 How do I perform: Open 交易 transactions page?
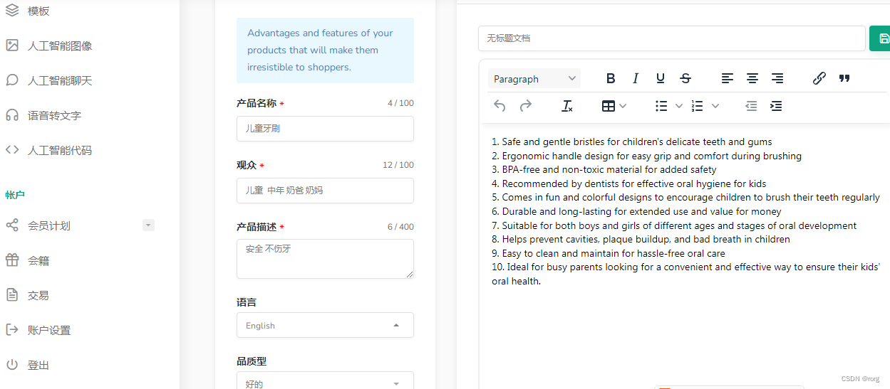pyautogui.click(x=38, y=295)
